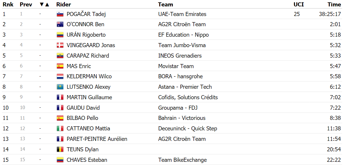The image size is (344, 165).
Task: Open UAE-Team Emirates team page
Action: [x=182, y=14]
